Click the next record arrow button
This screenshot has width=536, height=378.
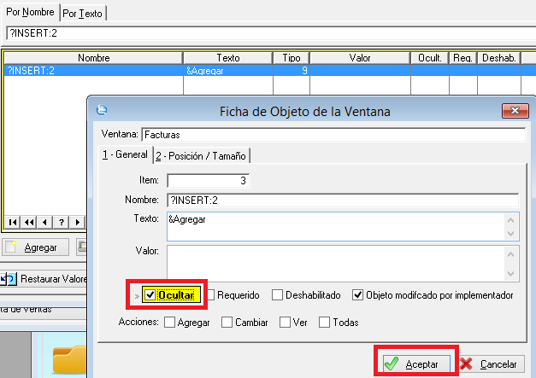(77, 222)
